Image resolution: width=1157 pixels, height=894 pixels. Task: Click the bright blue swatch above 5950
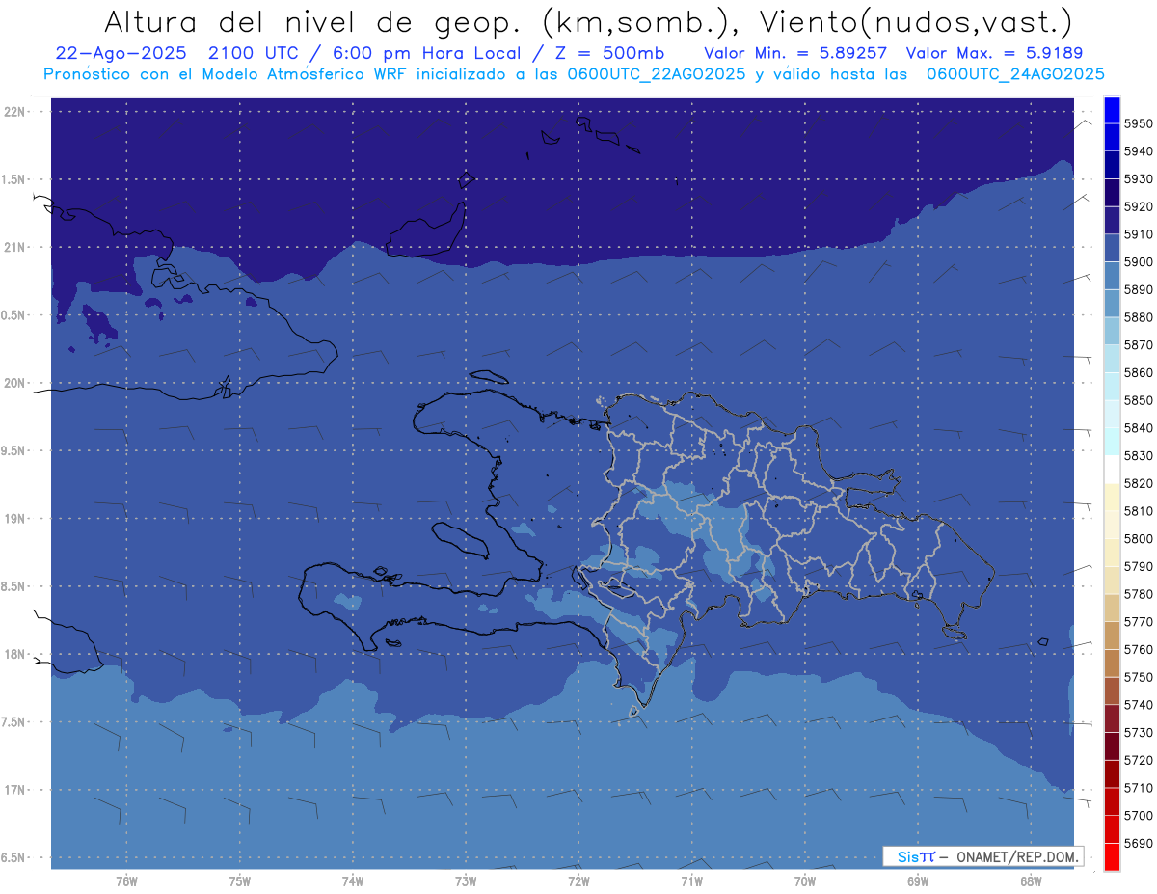(1112, 110)
